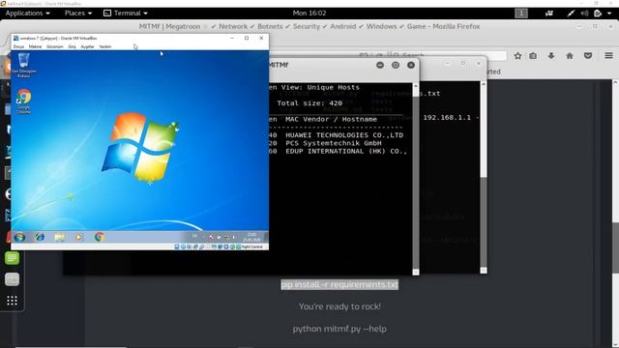Click the Firefox home button
This screenshot has height=348, width=619.
click(x=570, y=56)
